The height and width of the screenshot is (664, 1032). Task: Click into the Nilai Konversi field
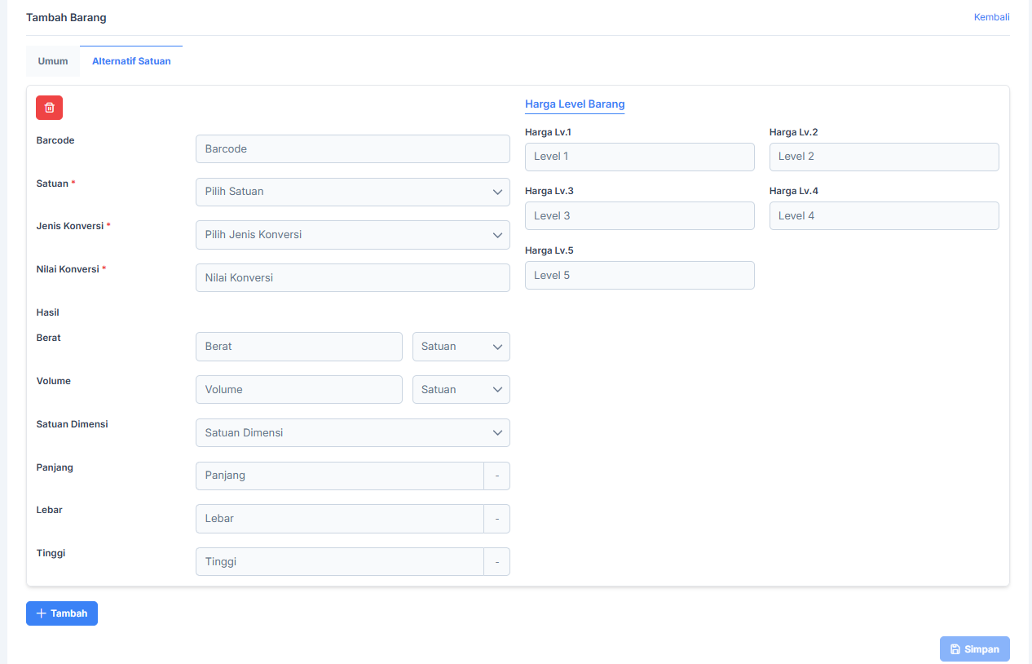(352, 278)
